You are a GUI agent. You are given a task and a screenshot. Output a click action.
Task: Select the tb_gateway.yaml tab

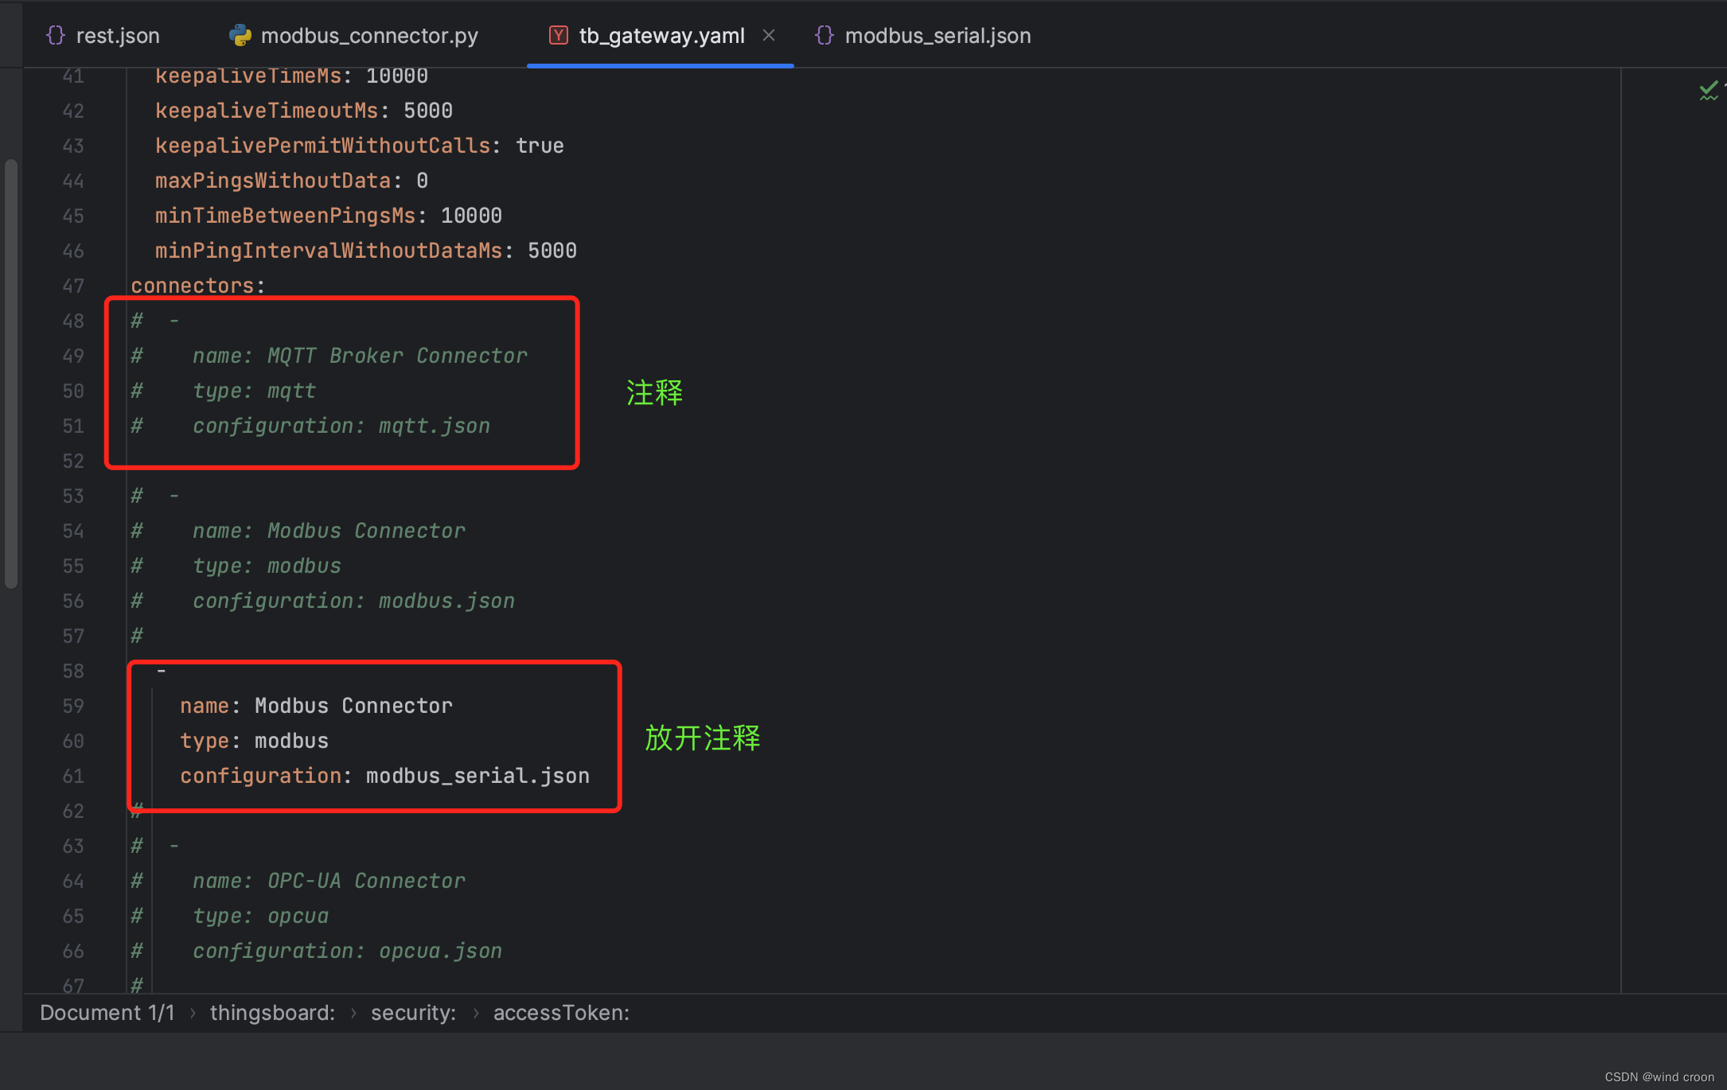[x=661, y=36]
